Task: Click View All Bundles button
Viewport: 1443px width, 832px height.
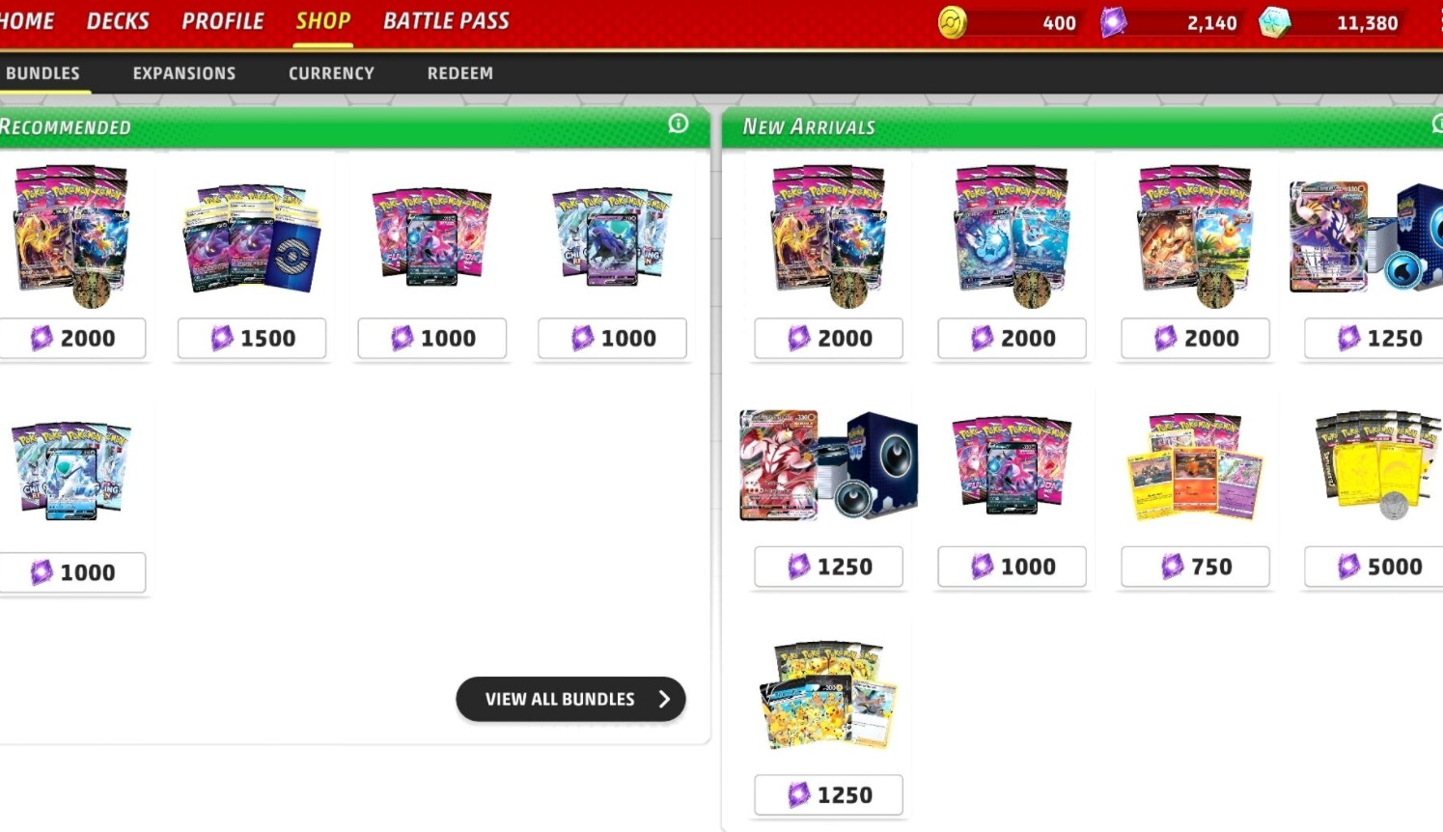Action: (570, 699)
